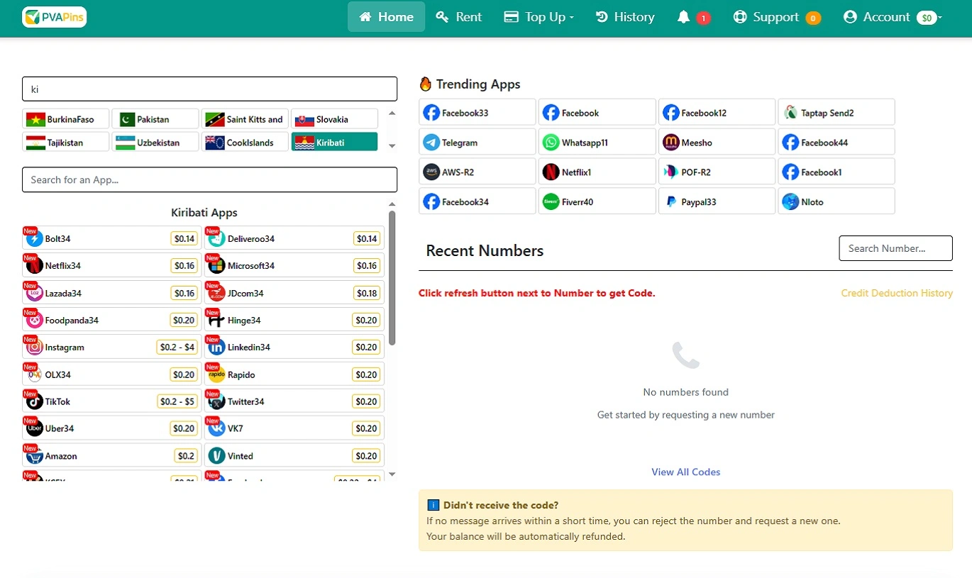
Task: Select the POF-R2 icon
Action: (x=670, y=172)
